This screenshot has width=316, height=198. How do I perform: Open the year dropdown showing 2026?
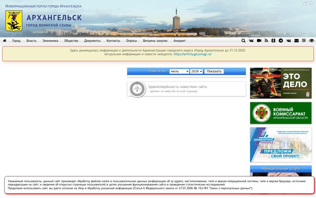pos(196,71)
